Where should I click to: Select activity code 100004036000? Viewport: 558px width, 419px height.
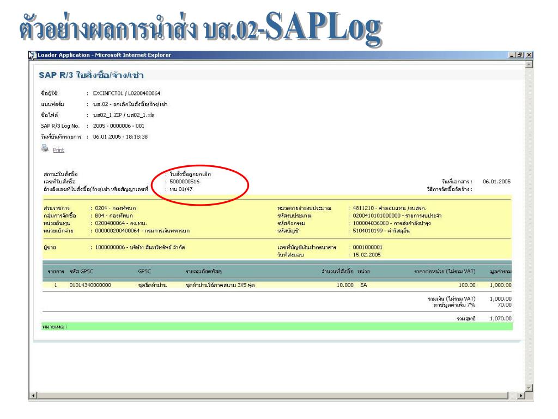coord(371,223)
